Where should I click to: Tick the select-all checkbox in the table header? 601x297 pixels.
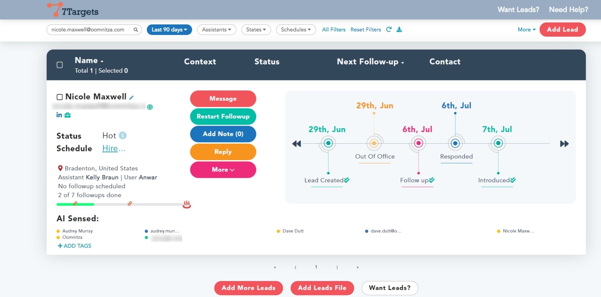pos(60,65)
